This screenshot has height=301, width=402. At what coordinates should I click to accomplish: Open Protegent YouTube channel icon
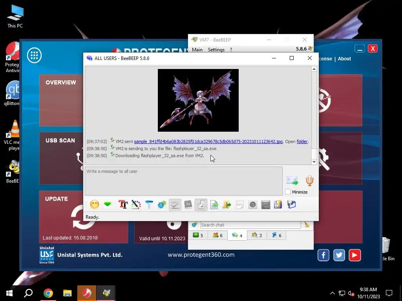click(x=354, y=255)
